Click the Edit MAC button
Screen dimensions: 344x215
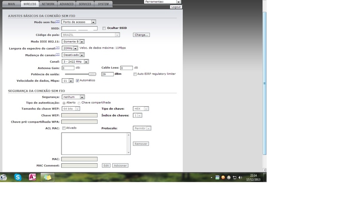tap(106, 166)
